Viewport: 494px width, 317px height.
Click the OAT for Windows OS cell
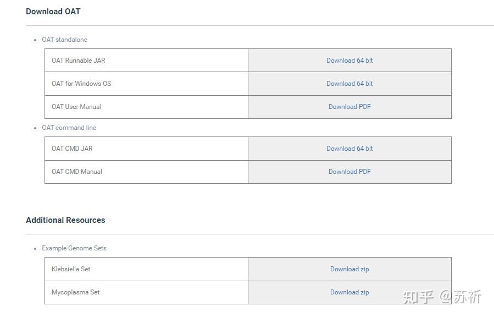click(146, 84)
